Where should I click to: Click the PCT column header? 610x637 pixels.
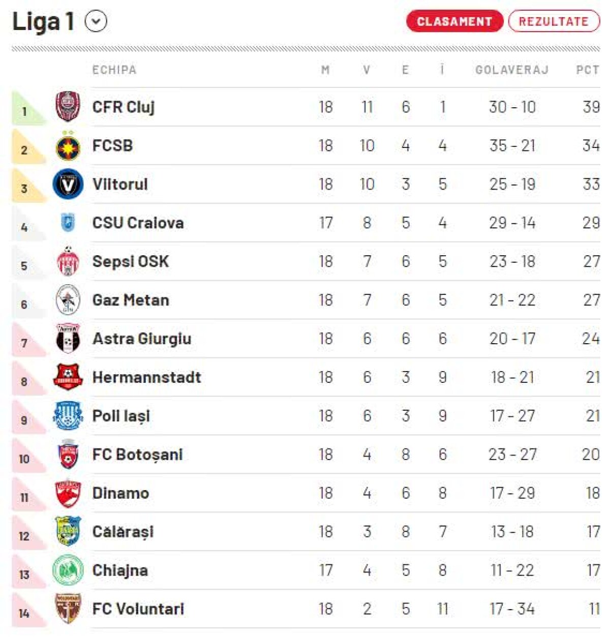coord(587,70)
